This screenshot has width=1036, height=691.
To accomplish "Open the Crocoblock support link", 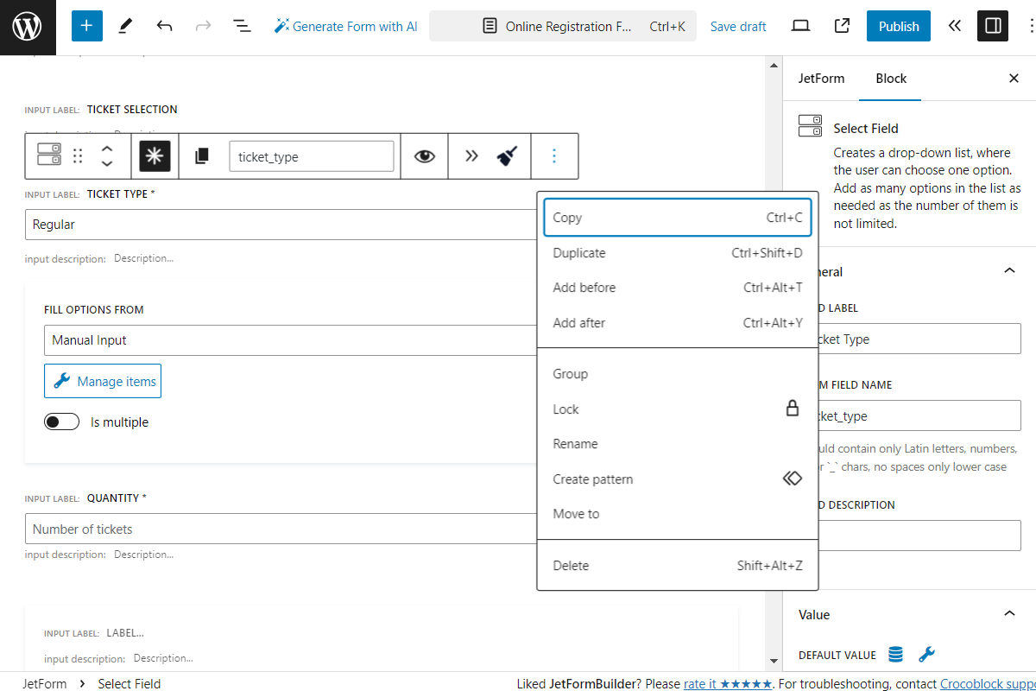I will pyautogui.click(x=988, y=684).
